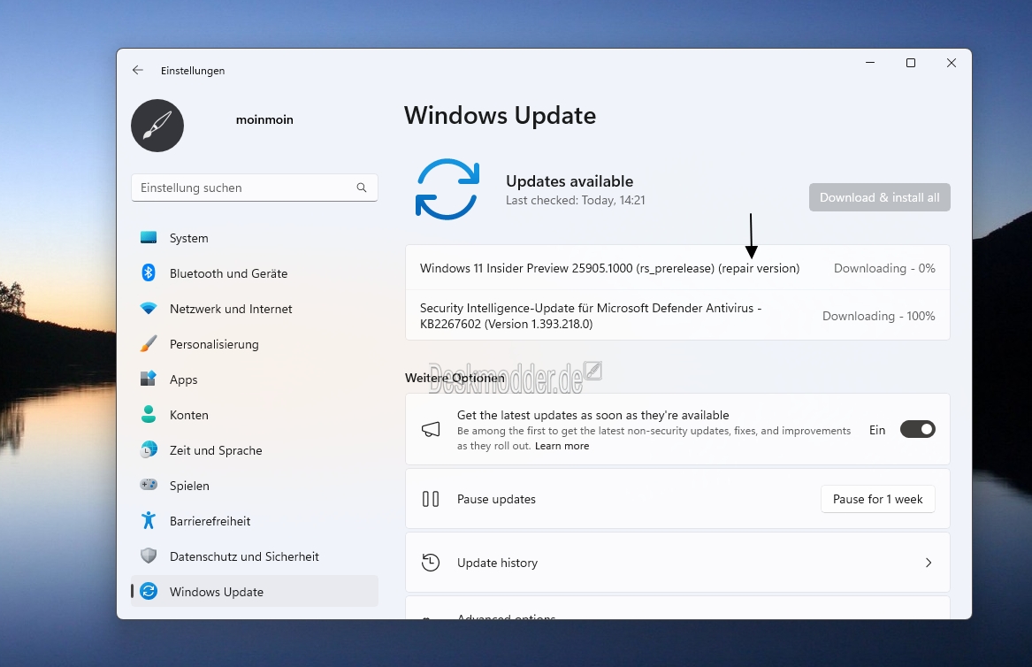Click the Personalisierung paintbrush icon

click(149, 344)
